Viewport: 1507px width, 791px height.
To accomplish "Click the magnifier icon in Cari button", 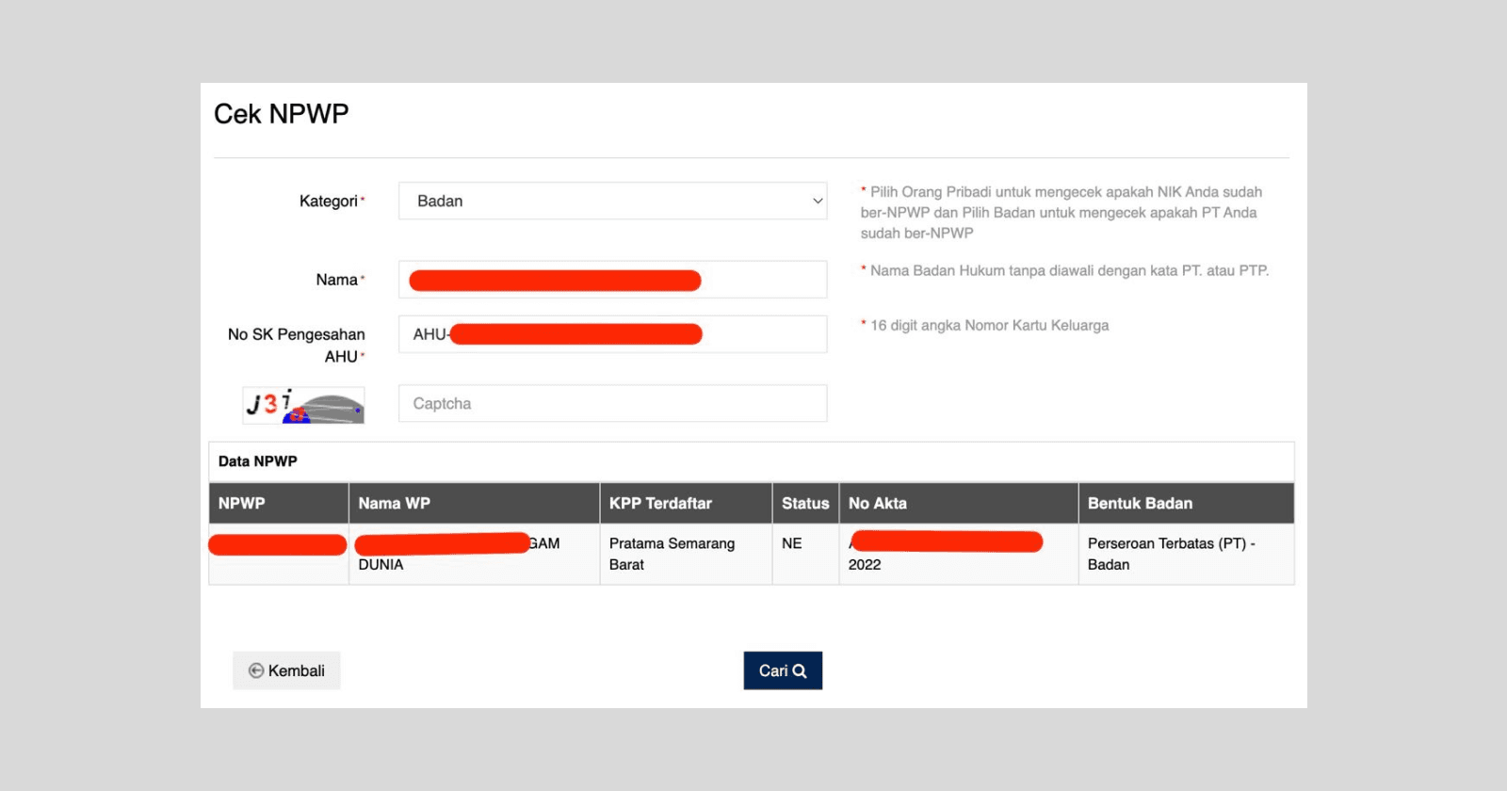I will click(x=800, y=671).
